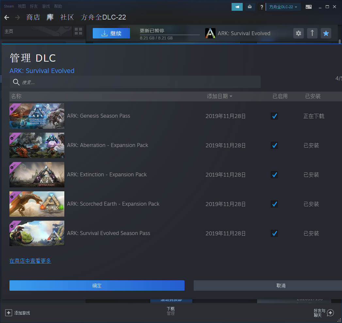Open the 游戏 menu
342x323 pixels.
tap(46, 6)
